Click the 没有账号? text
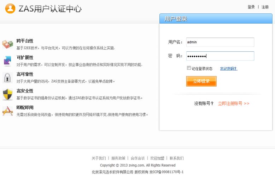Viewport: 275px width, 176px height. click(x=204, y=103)
